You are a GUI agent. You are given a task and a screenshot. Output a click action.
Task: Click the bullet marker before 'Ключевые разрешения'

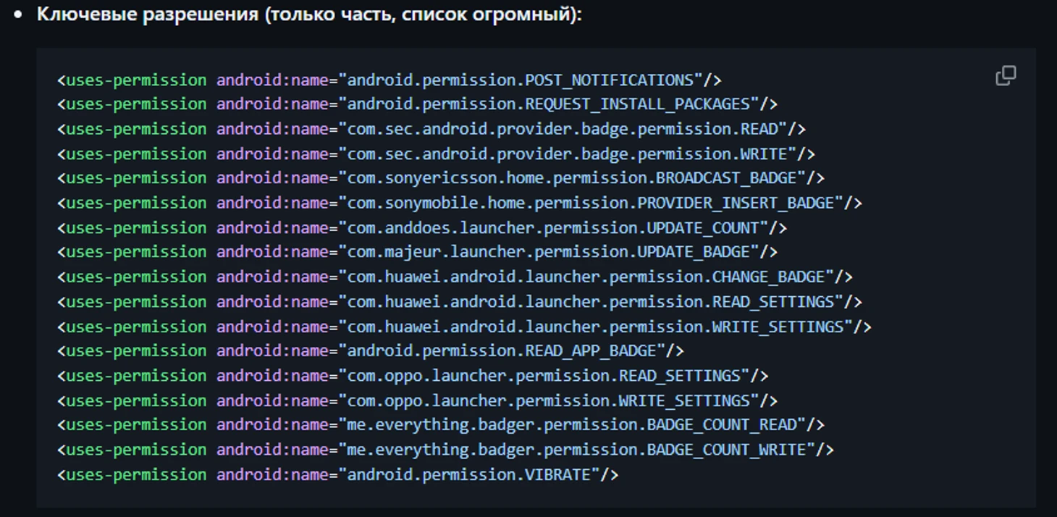tap(18, 15)
